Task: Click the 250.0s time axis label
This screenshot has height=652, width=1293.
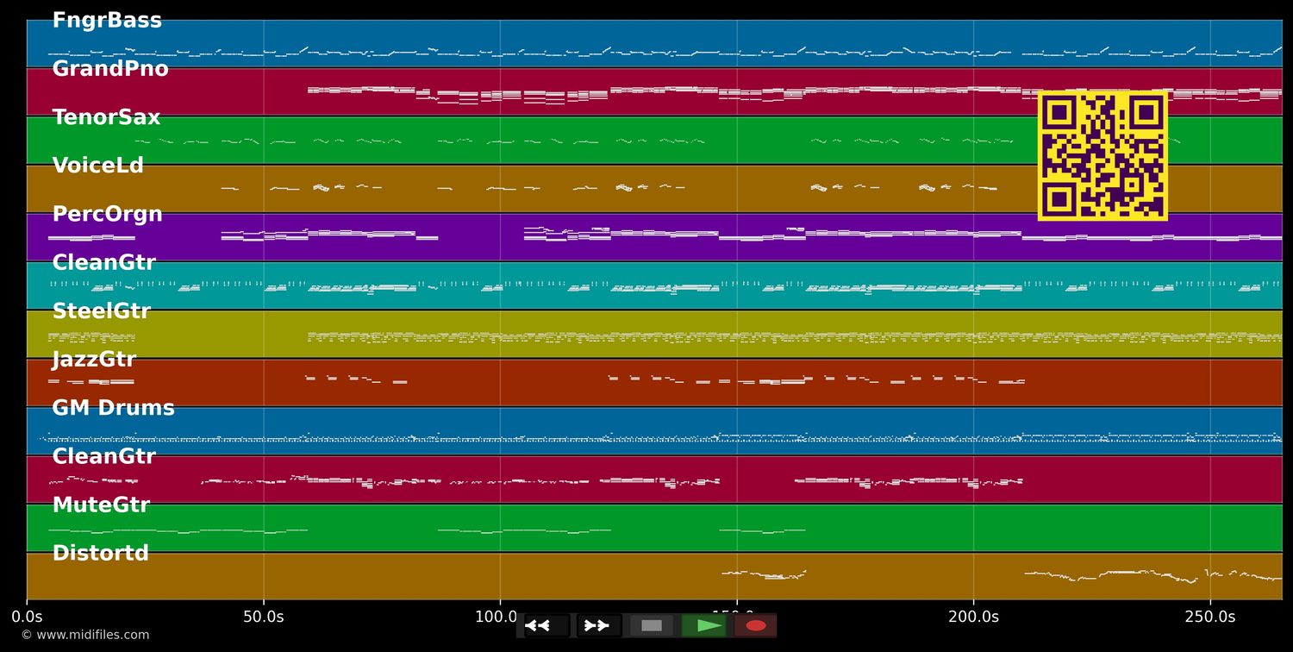Action: pos(1209,617)
